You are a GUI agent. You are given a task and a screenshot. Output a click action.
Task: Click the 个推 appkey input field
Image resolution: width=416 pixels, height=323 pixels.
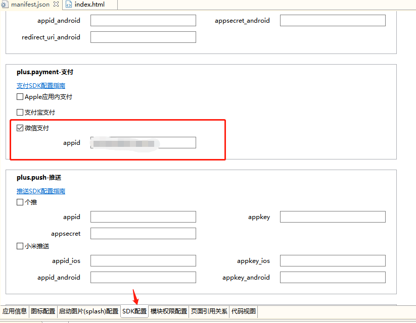coord(333,217)
